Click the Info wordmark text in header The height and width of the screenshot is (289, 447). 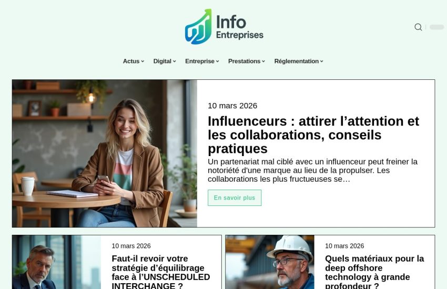[231, 22]
